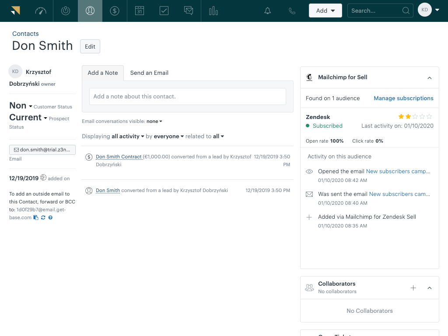The image size is (448, 336).
Task: Open the call phone icon in navbar
Action: point(292,10)
